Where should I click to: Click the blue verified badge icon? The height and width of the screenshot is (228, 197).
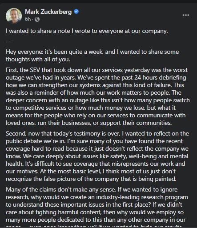(76, 12)
